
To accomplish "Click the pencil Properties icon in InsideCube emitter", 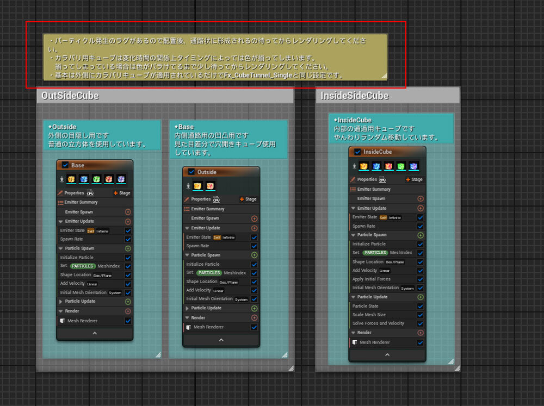I will [x=353, y=179].
